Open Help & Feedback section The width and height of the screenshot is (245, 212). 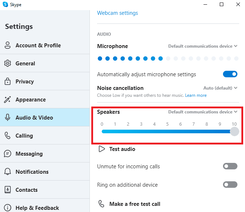click(x=45, y=206)
